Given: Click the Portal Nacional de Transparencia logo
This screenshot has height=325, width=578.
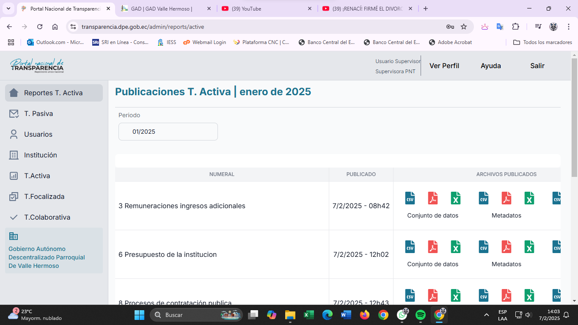Looking at the screenshot, I should click(x=37, y=66).
